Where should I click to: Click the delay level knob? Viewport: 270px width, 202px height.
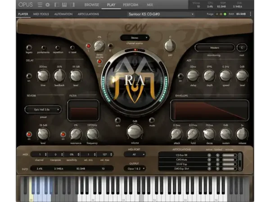click(x=76, y=76)
